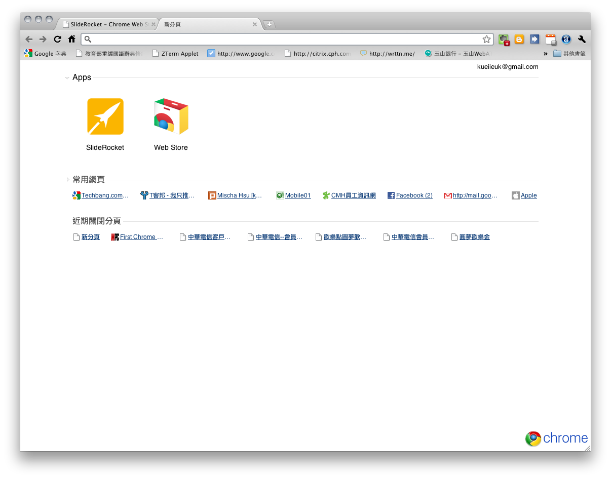The height and width of the screenshot is (479, 611).
Task: Click the Blogger extension icon
Action: (519, 39)
